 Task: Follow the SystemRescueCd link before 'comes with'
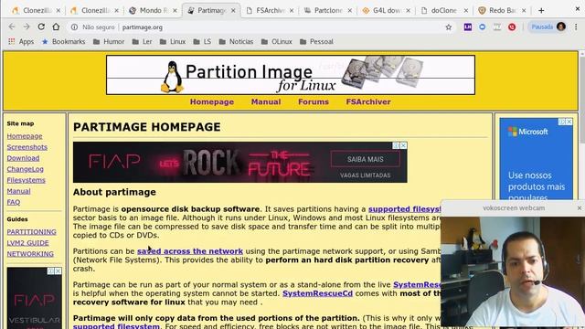tap(317, 293)
